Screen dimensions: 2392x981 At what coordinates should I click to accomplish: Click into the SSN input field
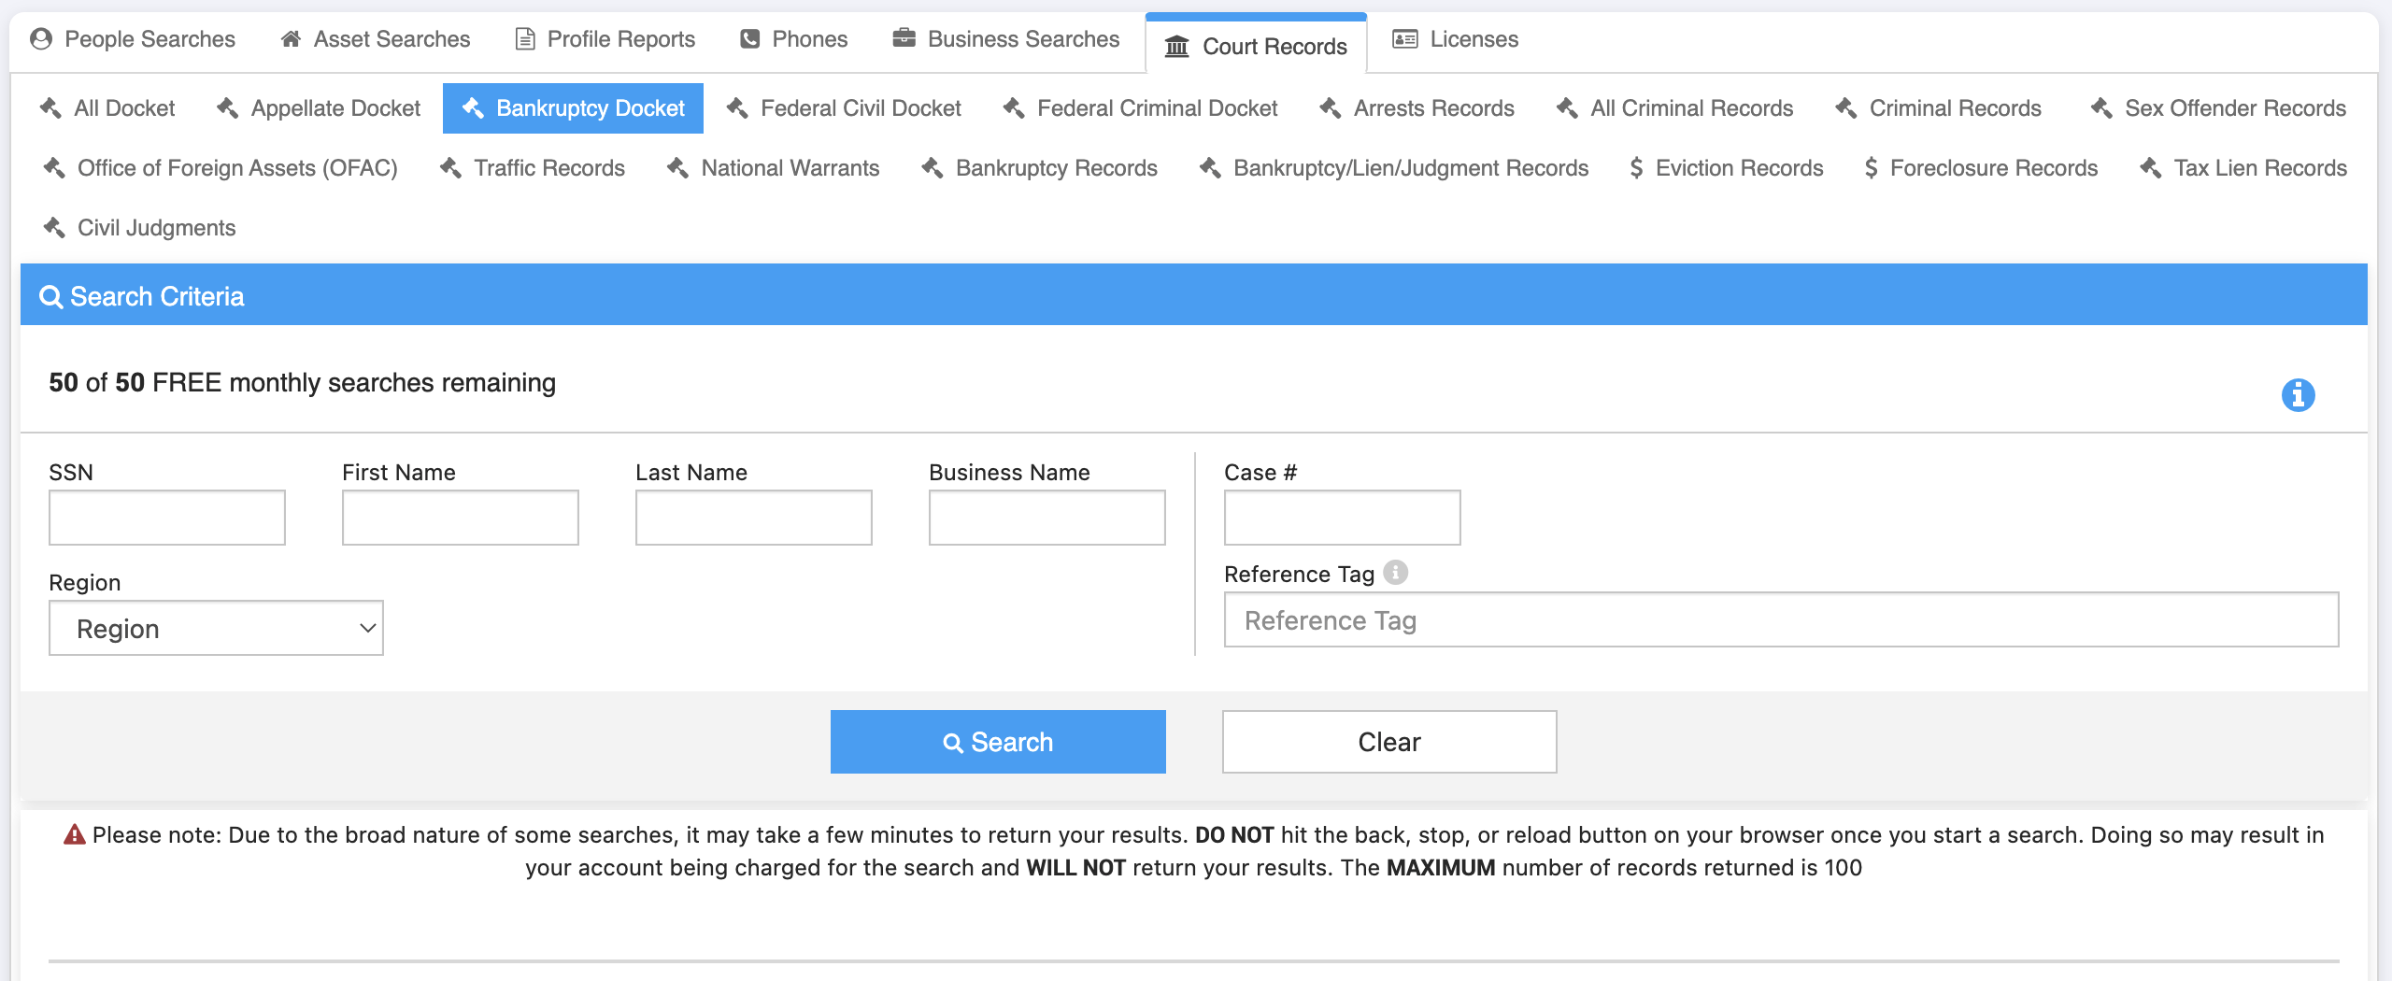click(x=167, y=518)
